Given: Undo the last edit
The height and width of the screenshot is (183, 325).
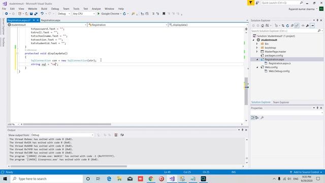Looking at the screenshot, I should point(42,14).
